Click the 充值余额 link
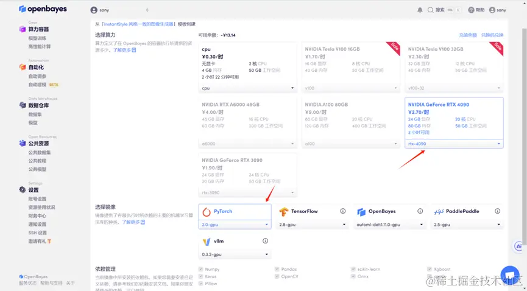Viewport: 527px width, 291px height. [x=468, y=35]
